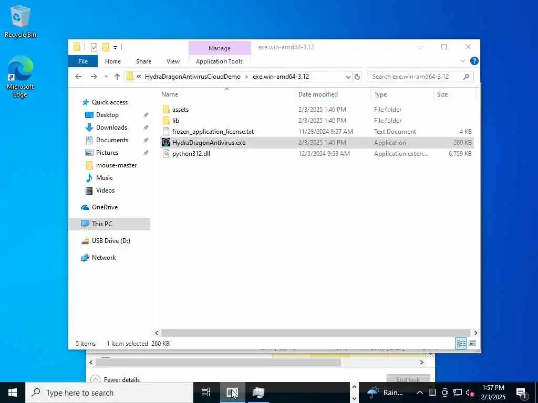Sort by the Date modified column
The width and height of the screenshot is (538, 403).
(318, 94)
